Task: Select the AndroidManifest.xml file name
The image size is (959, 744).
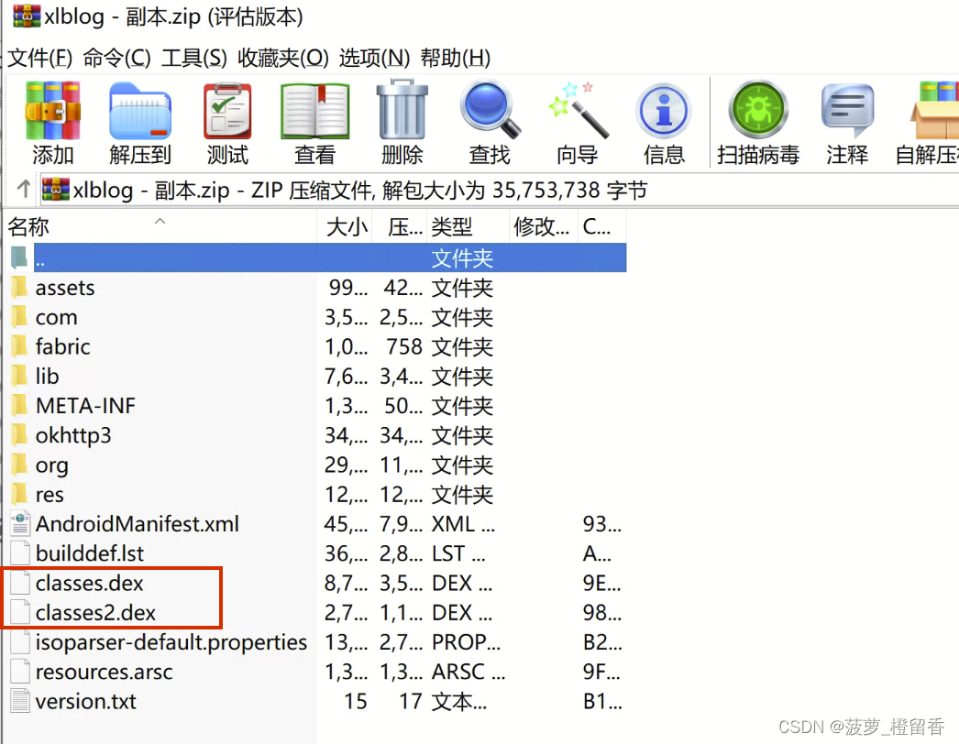Action: click(x=137, y=524)
